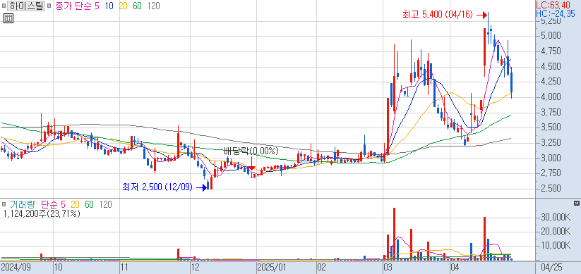Click the 하이스틸 stock name button
581x274 pixels.
pos(26,6)
